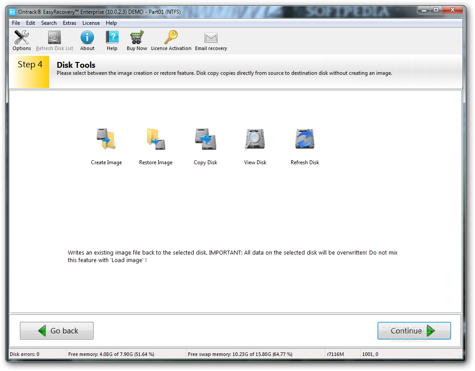Click the Refresh Disk List toolbar icon
The height and width of the screenshot is (371, 475).
coord(55,41)
